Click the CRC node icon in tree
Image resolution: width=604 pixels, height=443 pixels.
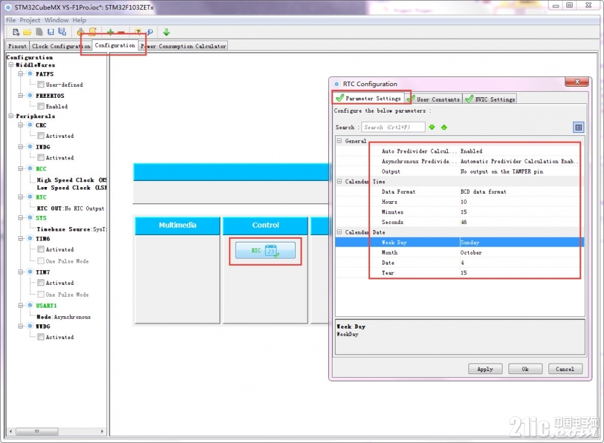coord(30,125)
